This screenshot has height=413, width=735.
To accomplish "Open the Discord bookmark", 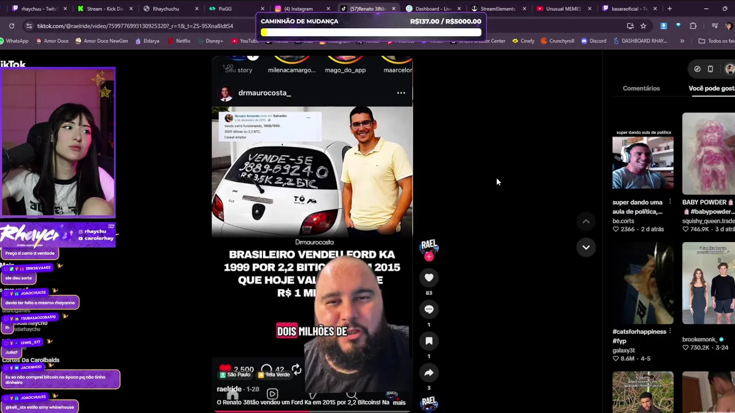I will point(593,41).
